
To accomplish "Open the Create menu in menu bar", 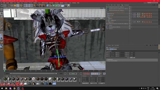I will pyautogui.click(x=7, y=3).
